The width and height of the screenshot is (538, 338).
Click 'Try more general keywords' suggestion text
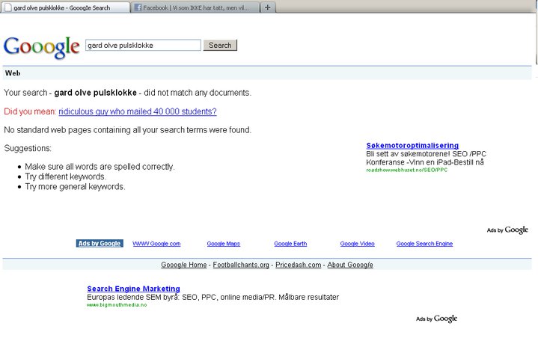(x=75, y=186)
